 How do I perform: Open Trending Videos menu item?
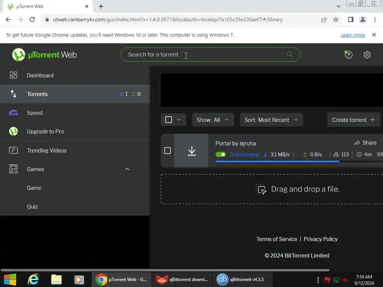pos(75,150)
